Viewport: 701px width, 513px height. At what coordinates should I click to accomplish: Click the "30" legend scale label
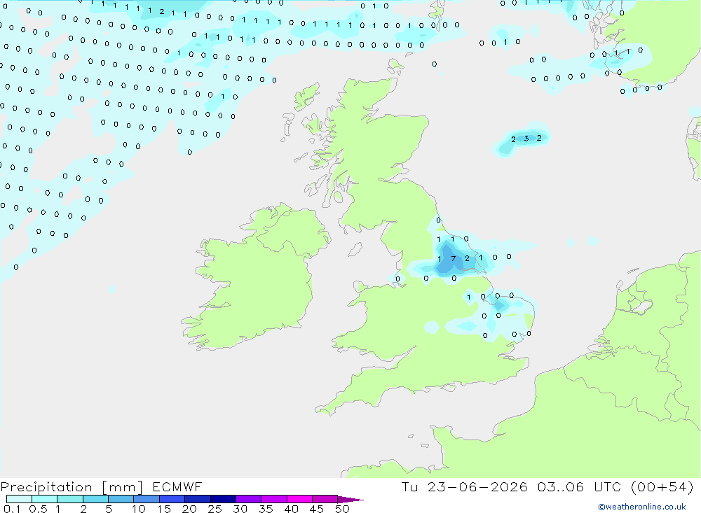pyautogui.click(x=240, y=509)
